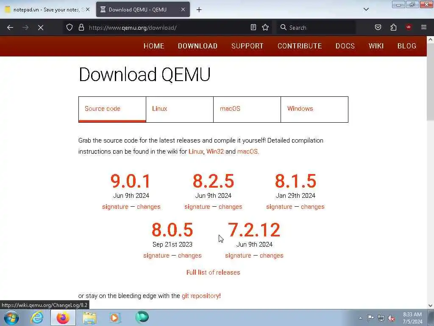
Task: Open signature link for 9.0.1
Action: (115, 207)
